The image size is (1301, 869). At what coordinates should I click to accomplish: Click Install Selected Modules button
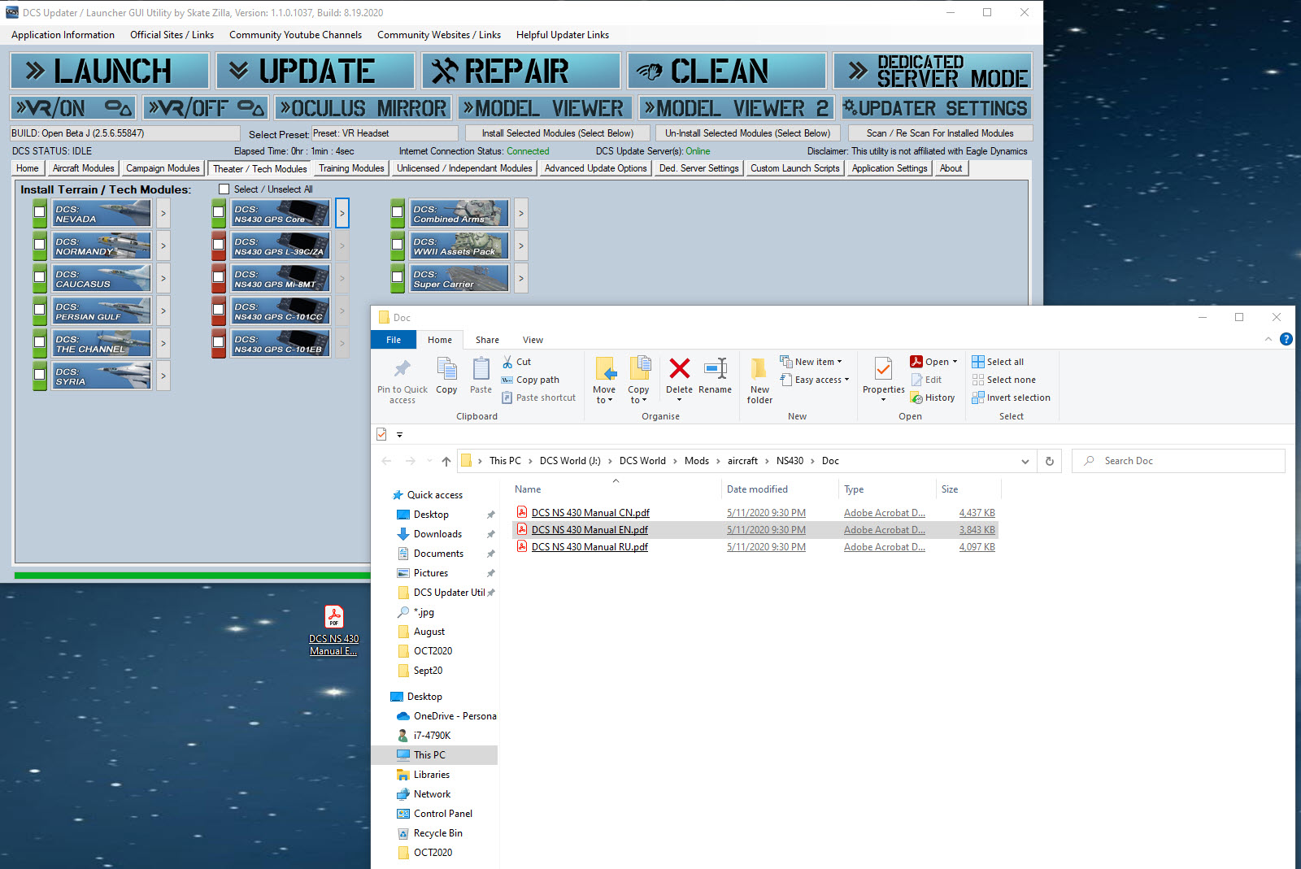click(558, 133)
